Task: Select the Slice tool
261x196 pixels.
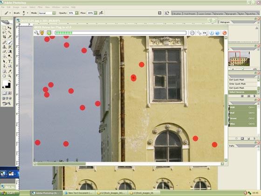Action: point(10,37)
